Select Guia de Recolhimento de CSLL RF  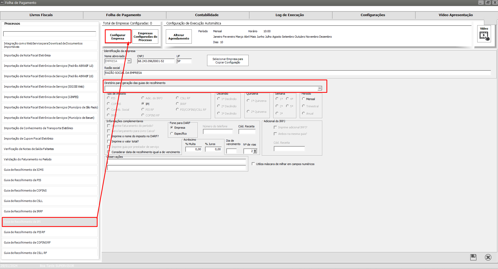tap(50, 252)
